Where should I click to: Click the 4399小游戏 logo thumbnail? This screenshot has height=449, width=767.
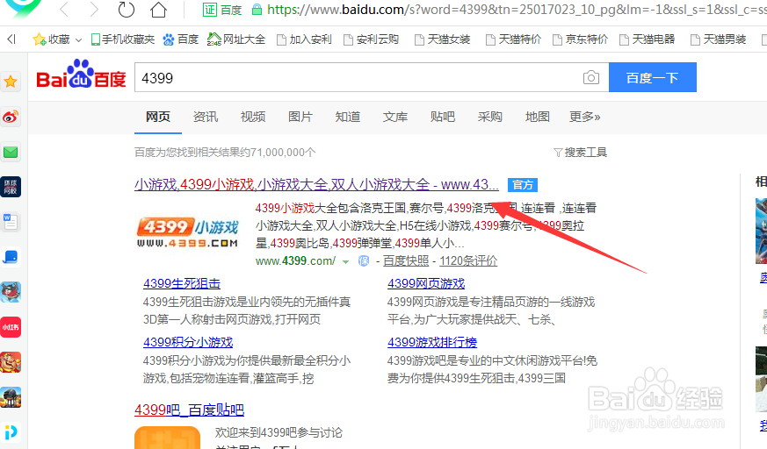[187, 232]
